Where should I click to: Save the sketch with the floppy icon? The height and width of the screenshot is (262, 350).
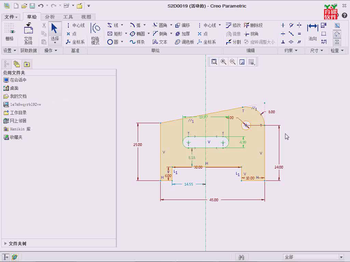[x=32, y=6]
